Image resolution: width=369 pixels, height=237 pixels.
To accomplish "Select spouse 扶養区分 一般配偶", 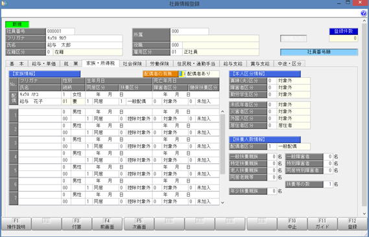I will point(139,102).
